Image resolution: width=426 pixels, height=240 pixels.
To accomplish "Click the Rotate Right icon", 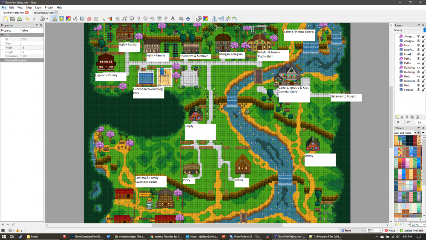I will [235, 19].
